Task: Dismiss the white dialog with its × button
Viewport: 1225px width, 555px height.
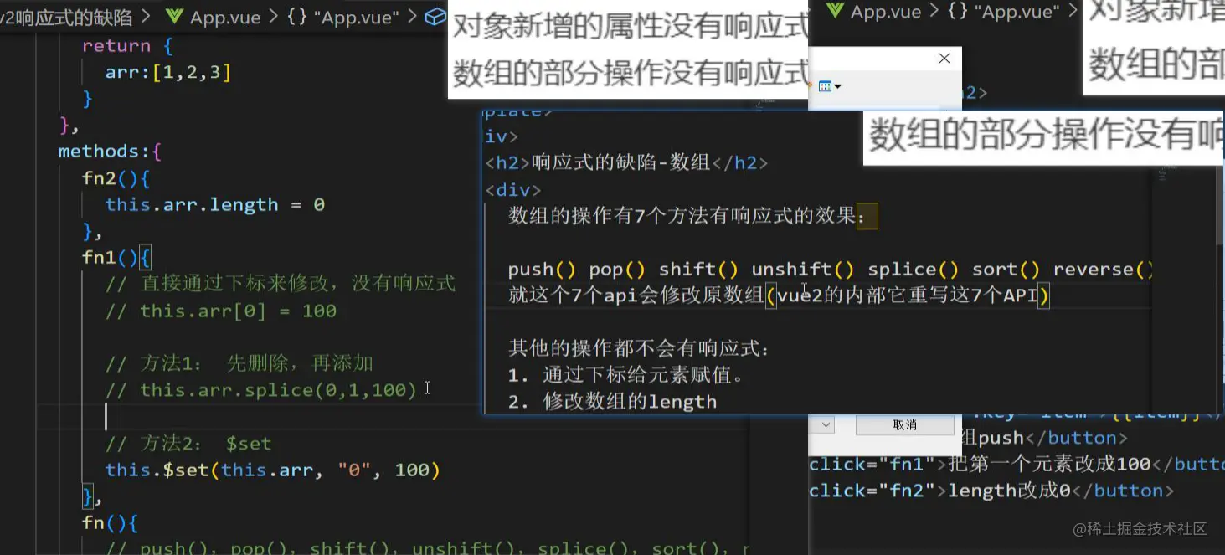Action: [x=944, y=58]
